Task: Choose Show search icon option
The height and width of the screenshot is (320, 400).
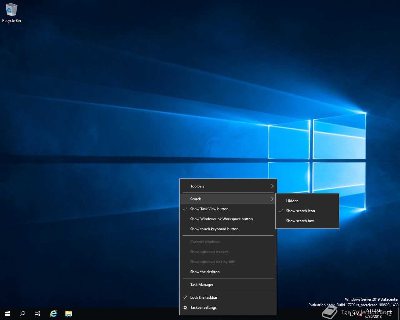Action: (307, 211)
